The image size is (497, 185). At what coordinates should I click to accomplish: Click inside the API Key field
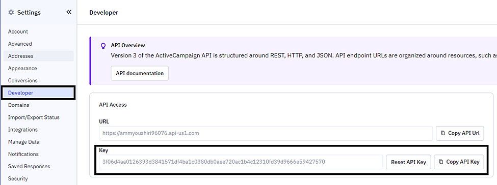coord(241,162)
